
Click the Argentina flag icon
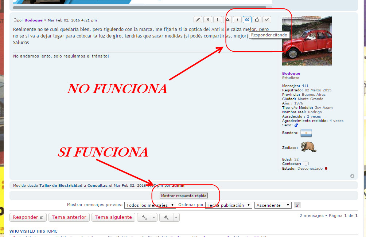pyautogui.click(x=306, y=133)
